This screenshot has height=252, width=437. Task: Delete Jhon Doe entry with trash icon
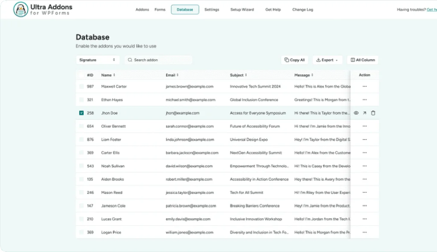373,113
